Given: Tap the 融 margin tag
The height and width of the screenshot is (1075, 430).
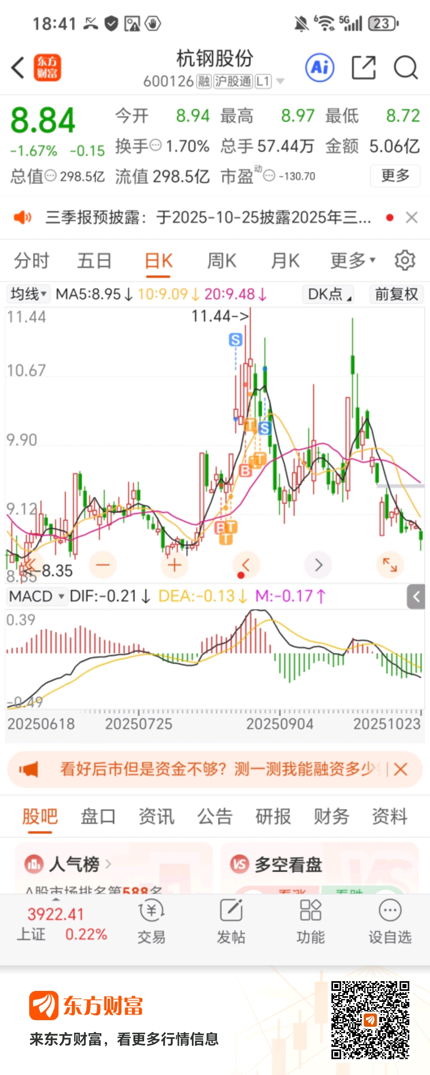Looking at the screenshot, I should pyautogui.click(x=204, y=81).
